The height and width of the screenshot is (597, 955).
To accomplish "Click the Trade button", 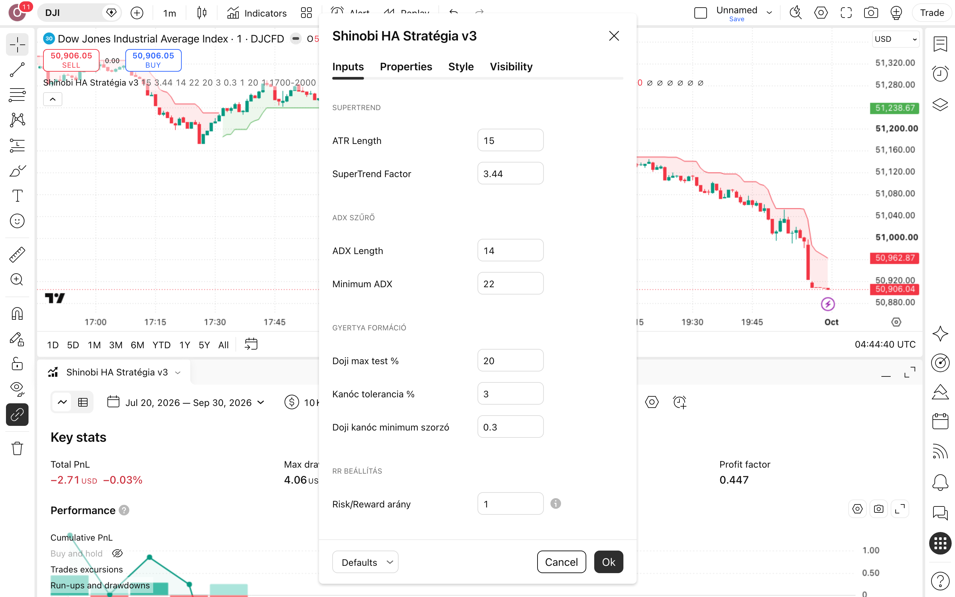I will pos(932,13).
